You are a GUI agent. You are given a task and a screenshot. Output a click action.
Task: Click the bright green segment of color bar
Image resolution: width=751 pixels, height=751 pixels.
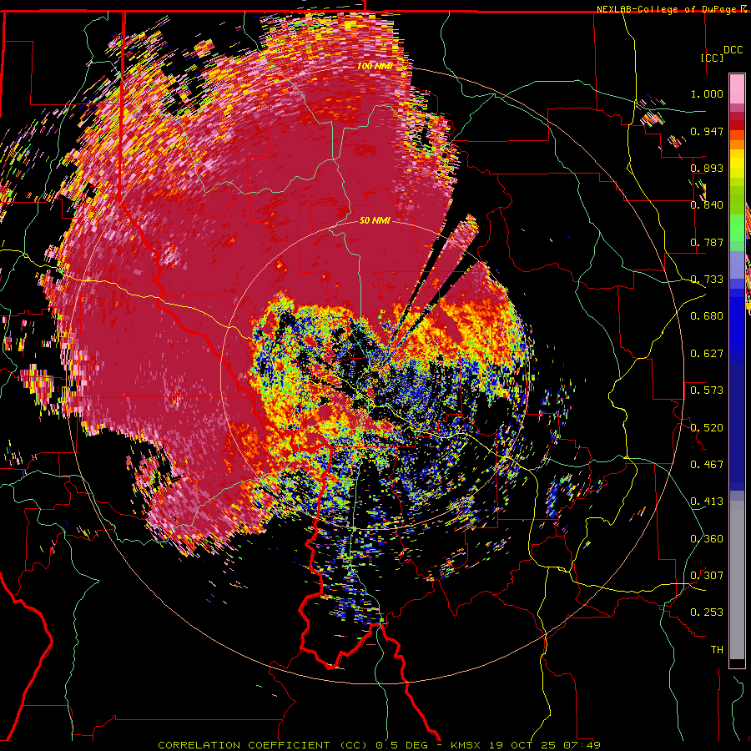[737, 226]
